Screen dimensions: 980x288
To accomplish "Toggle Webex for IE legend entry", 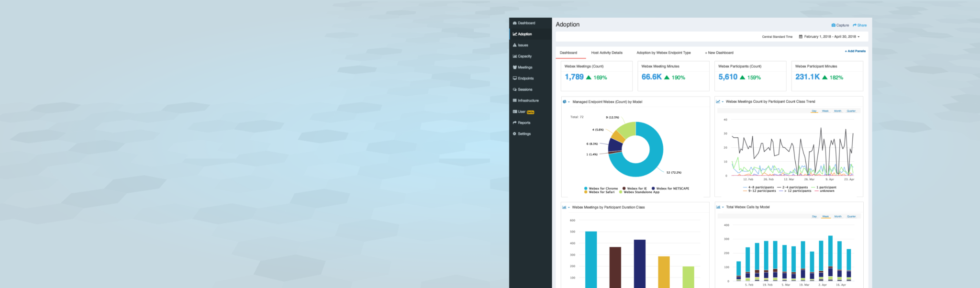I will (x=635, y=188).
